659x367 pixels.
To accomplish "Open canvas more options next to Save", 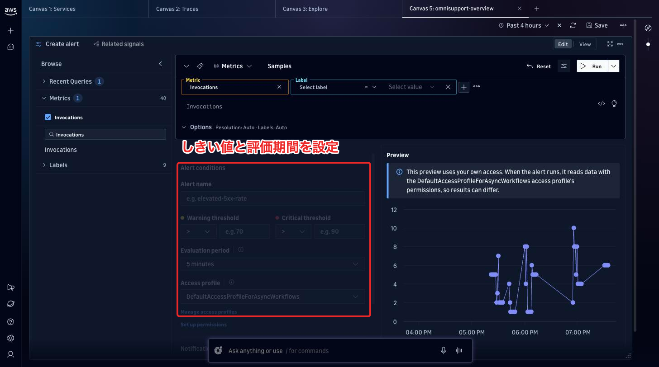I will 623,25.
